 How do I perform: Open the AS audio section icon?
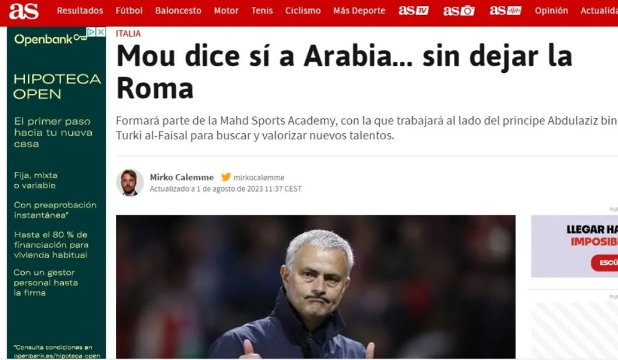pos(505,11)
